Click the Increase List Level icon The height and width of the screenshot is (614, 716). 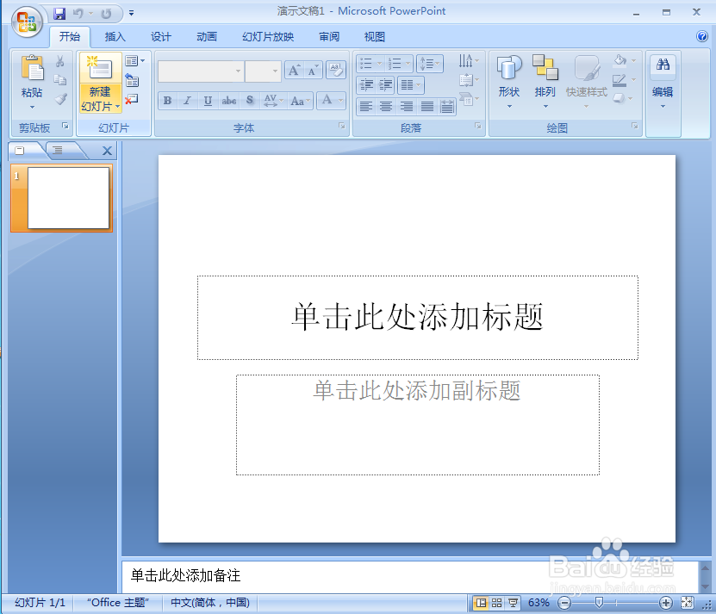(385, 84)
